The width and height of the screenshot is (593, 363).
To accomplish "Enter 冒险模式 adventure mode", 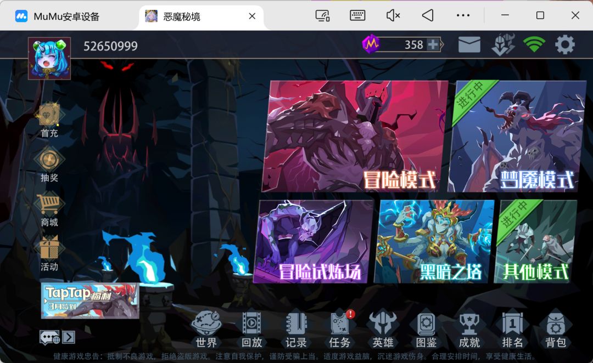I will click(355, 136).
